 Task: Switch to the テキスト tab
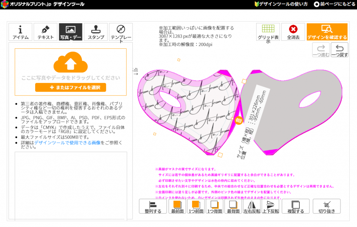click(x=46, y=32)
